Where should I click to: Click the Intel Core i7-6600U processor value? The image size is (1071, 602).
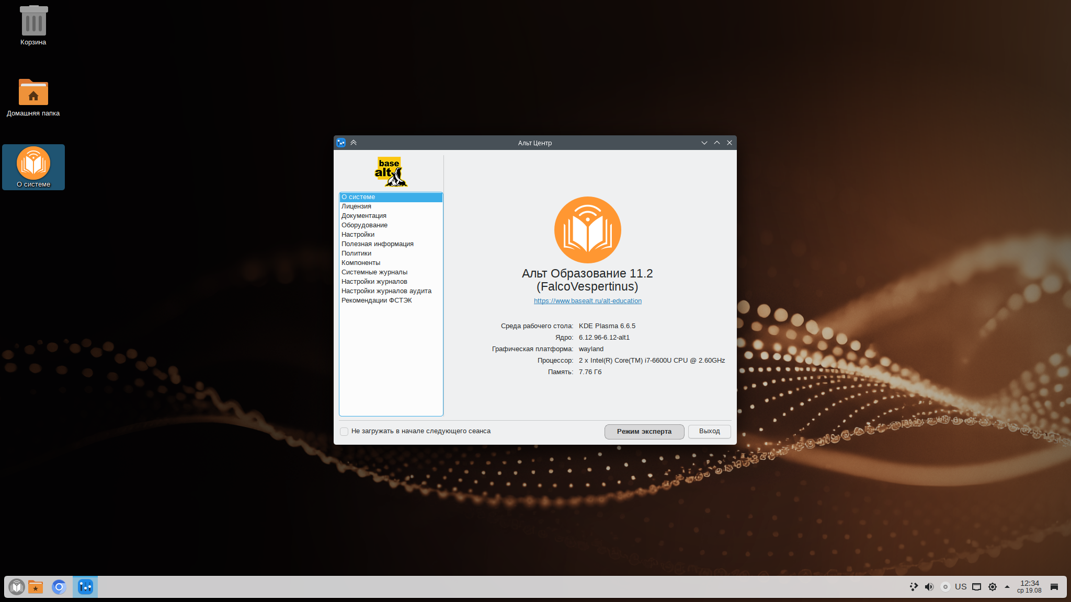pos(652,361)
